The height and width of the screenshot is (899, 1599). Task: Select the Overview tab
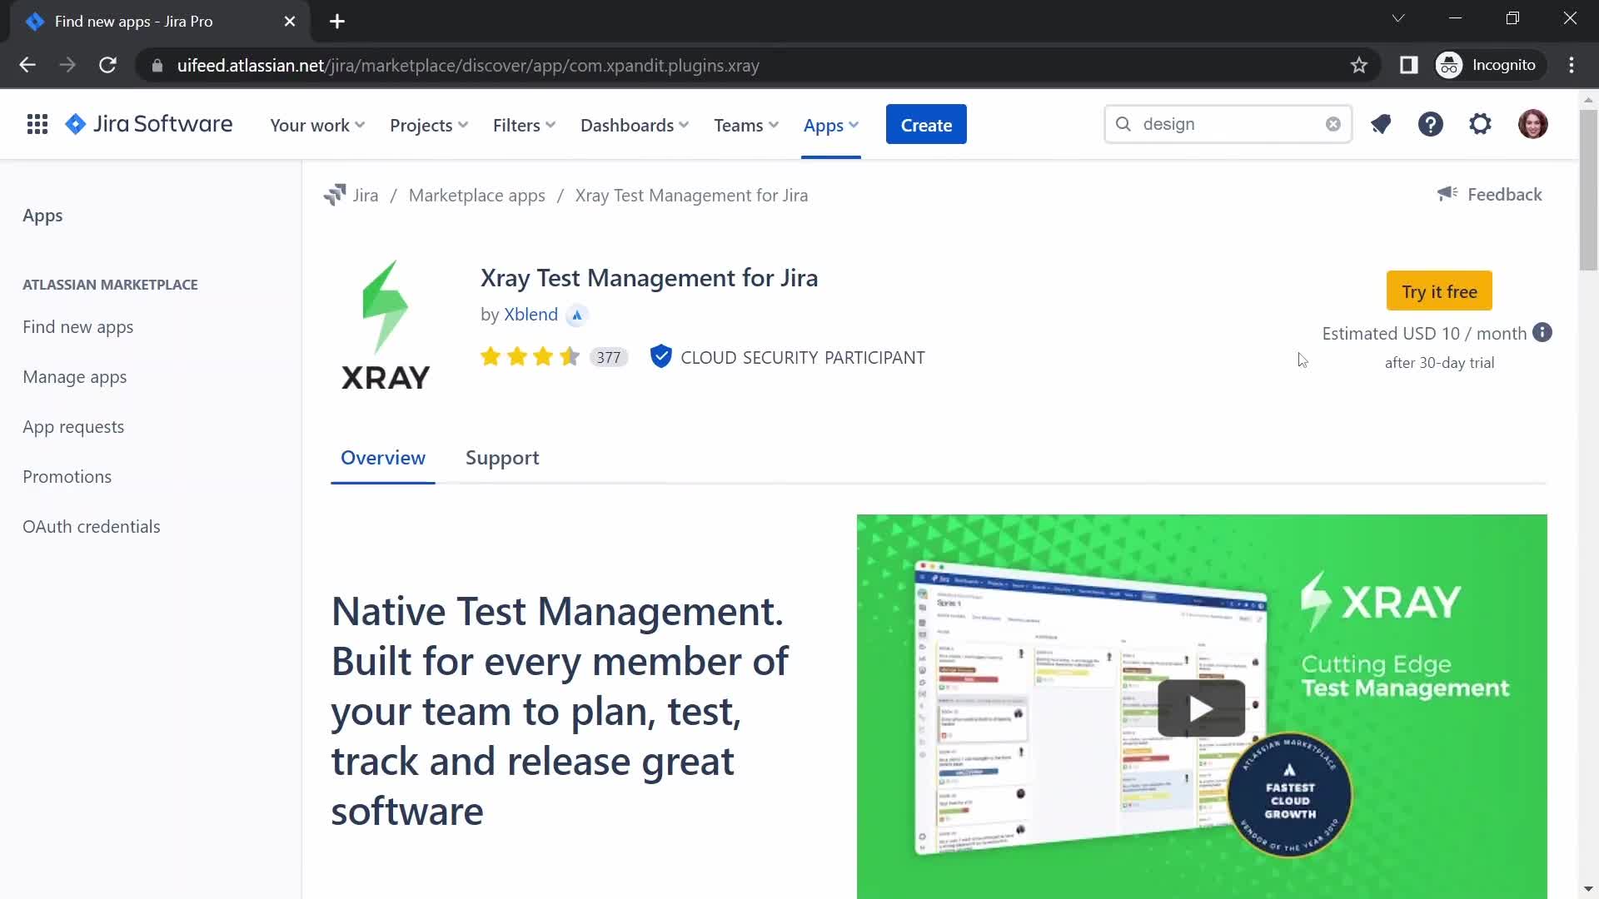[x=382, y=457]
